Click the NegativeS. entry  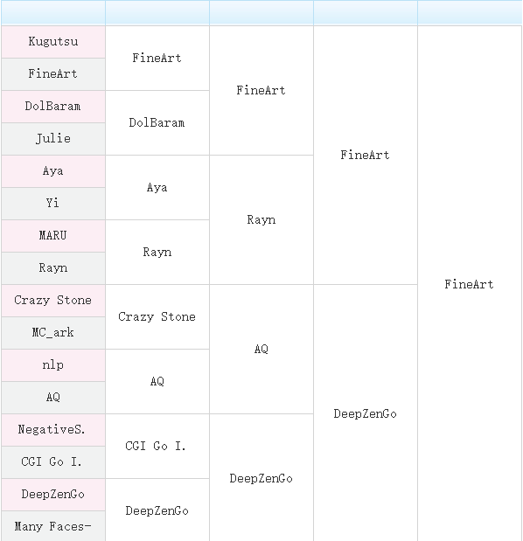click(53, 430)
